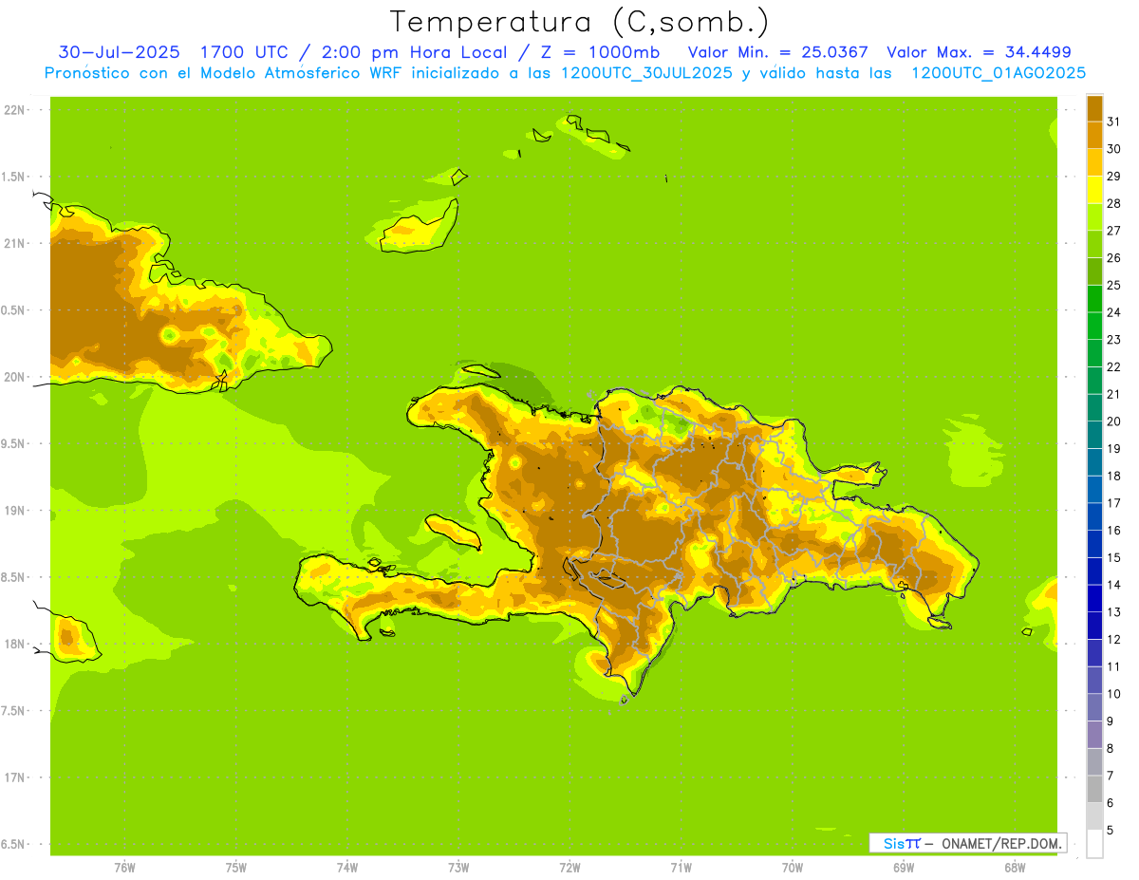
Task: Click the colorbar label '27'
Action: tap(1113, 231)
